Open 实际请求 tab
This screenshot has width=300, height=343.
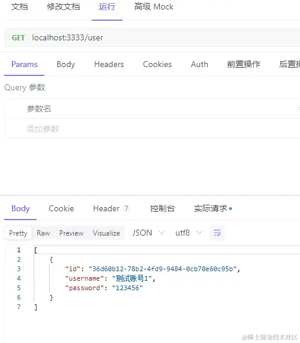click(213, 208)
